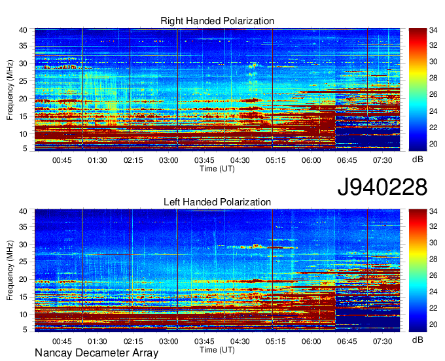
Task: Select the J940228 observation label
Action: 382,187
